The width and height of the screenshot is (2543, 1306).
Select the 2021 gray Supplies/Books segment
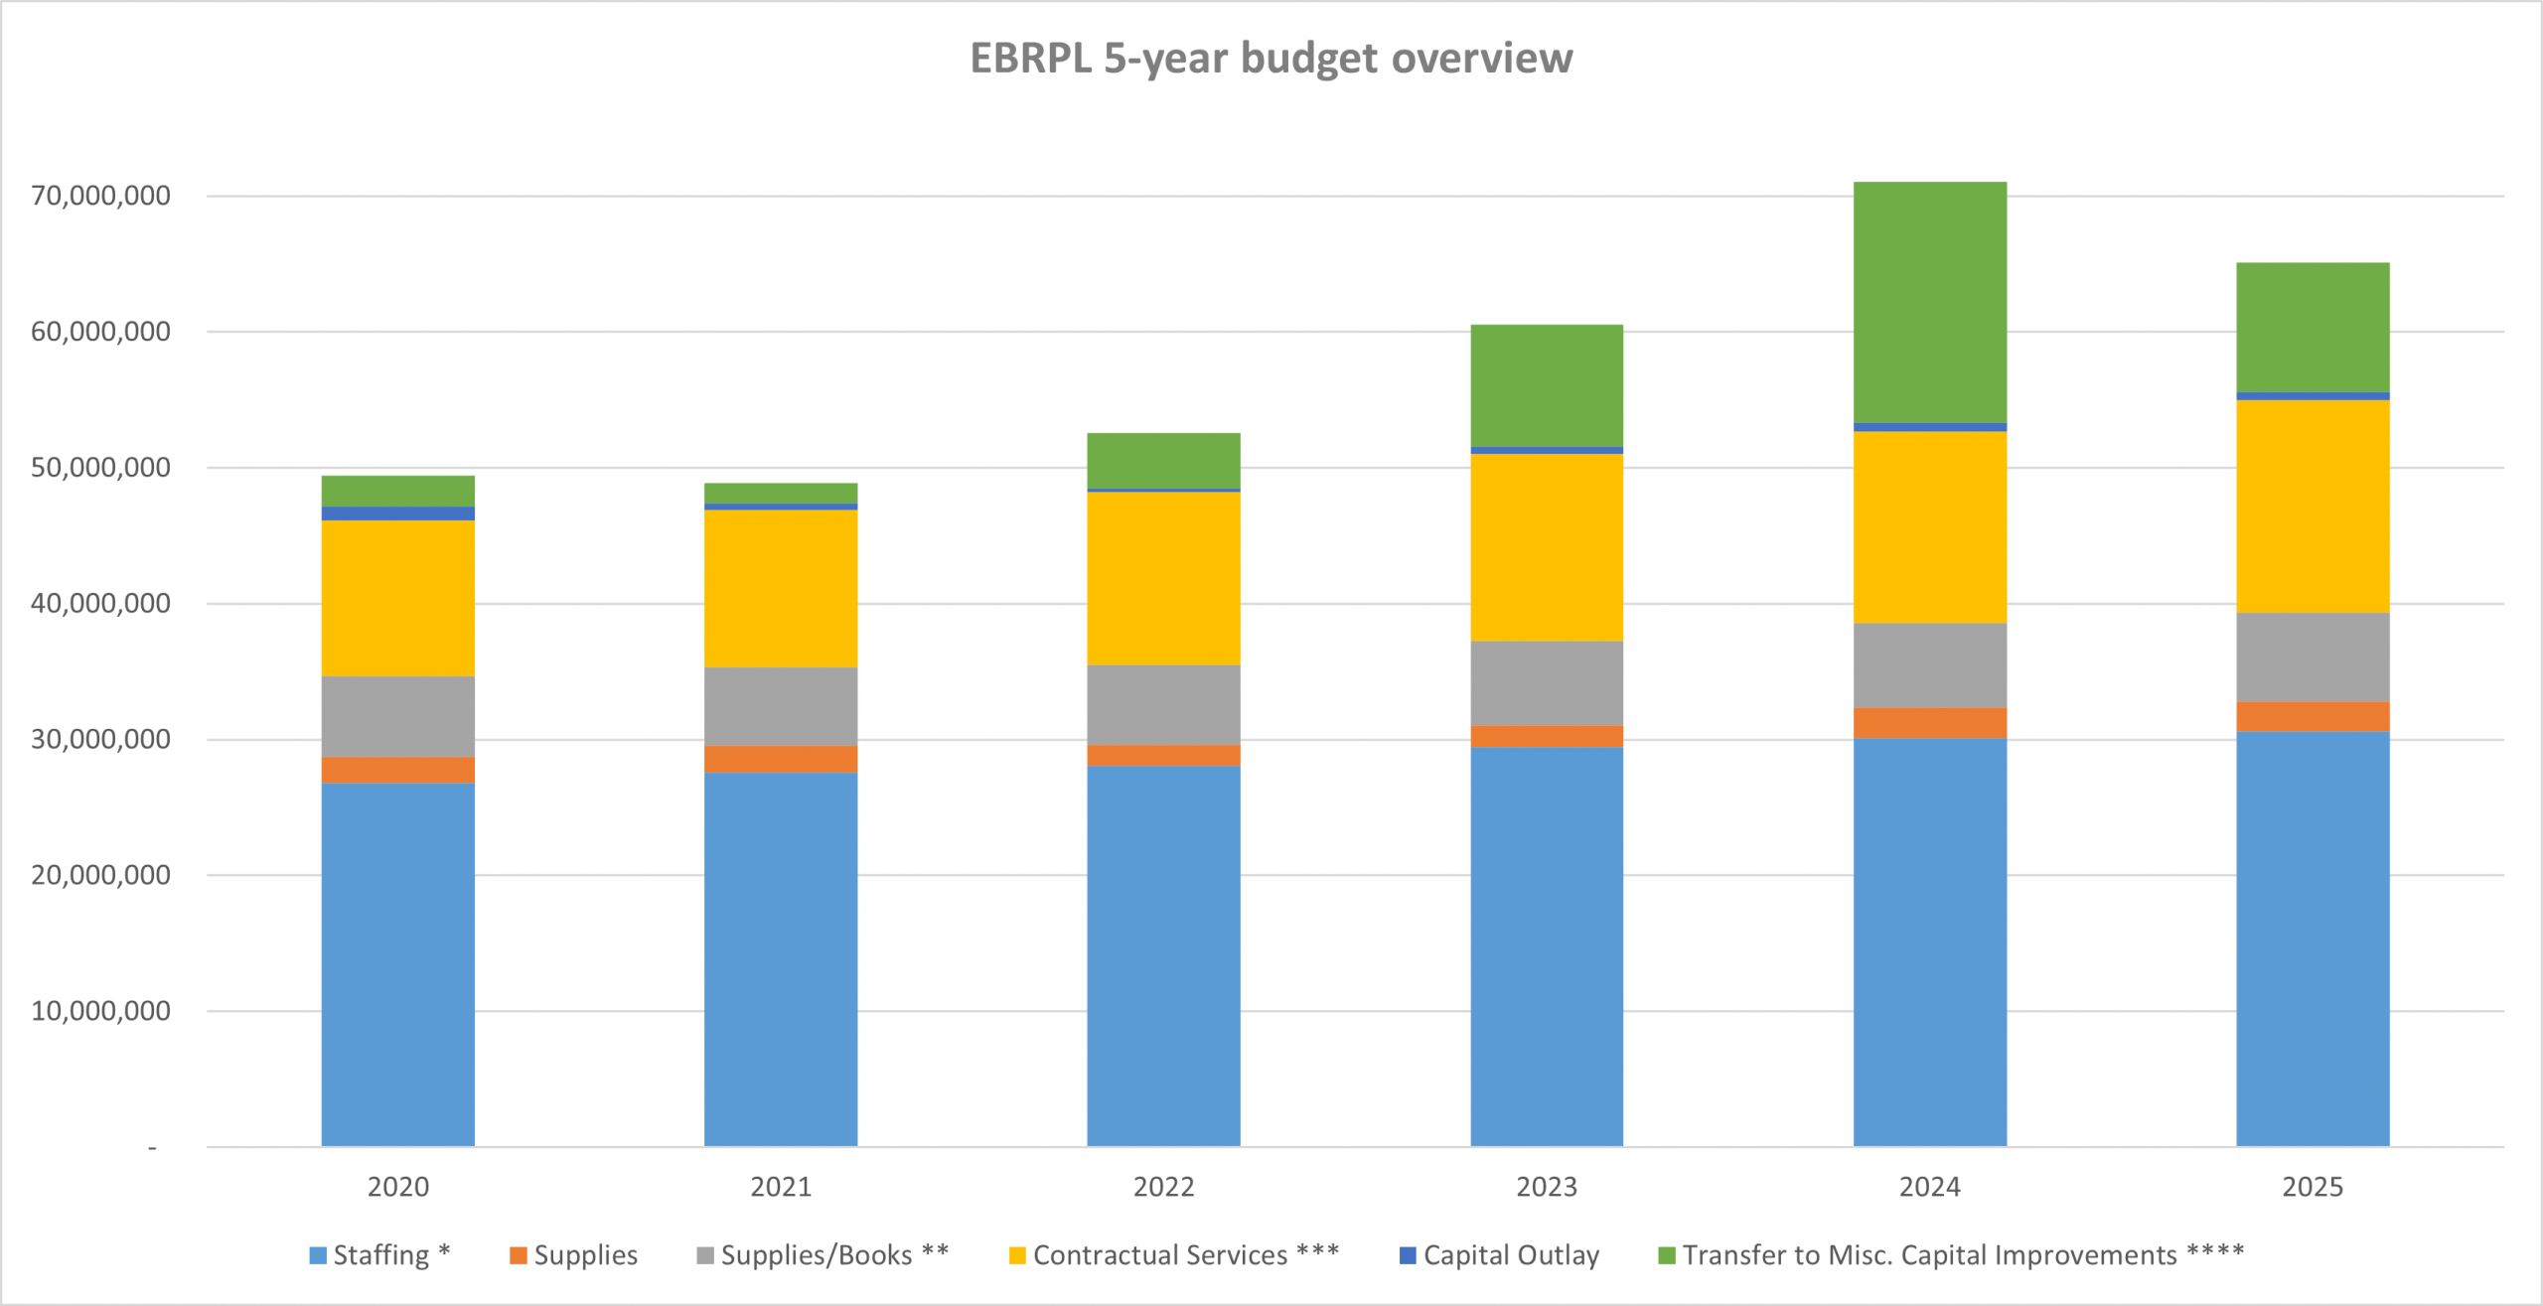[x=781, y=706]
